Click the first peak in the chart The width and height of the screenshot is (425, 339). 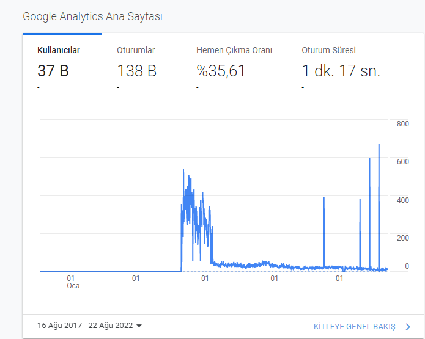[183, 170]
